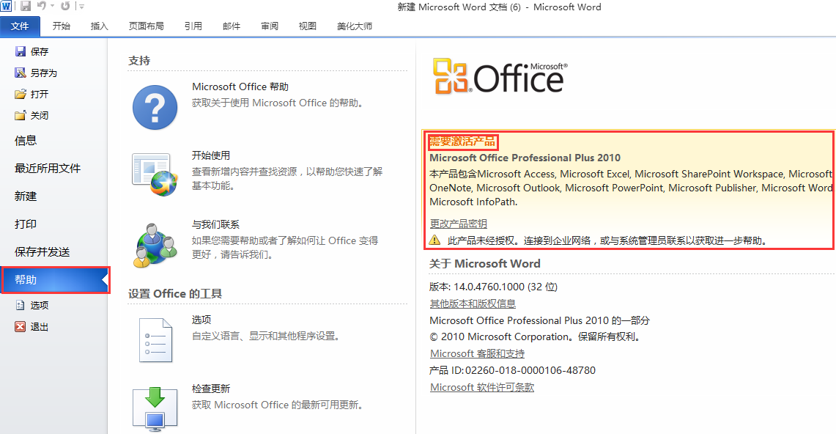This screenshot has height=434, width=836.
Task: Open the Customize Quick Access Toolbar dropdown
Action: 81,7
